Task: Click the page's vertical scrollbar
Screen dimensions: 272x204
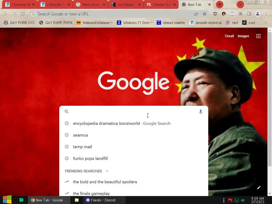Action: point(270,99)
